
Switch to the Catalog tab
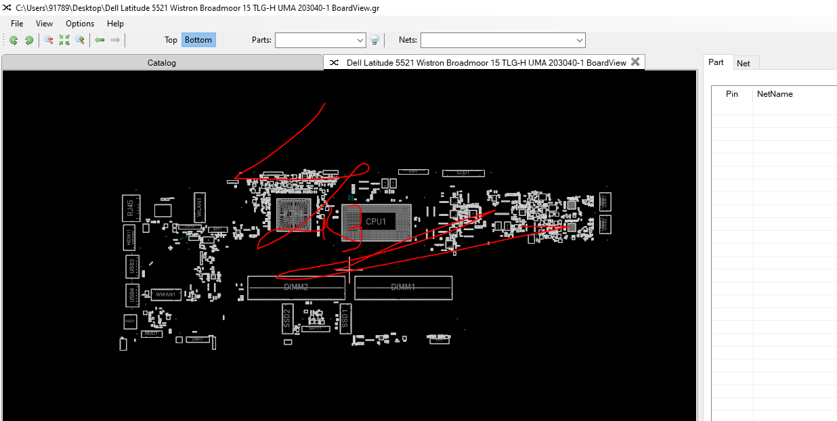click(162, 62)
